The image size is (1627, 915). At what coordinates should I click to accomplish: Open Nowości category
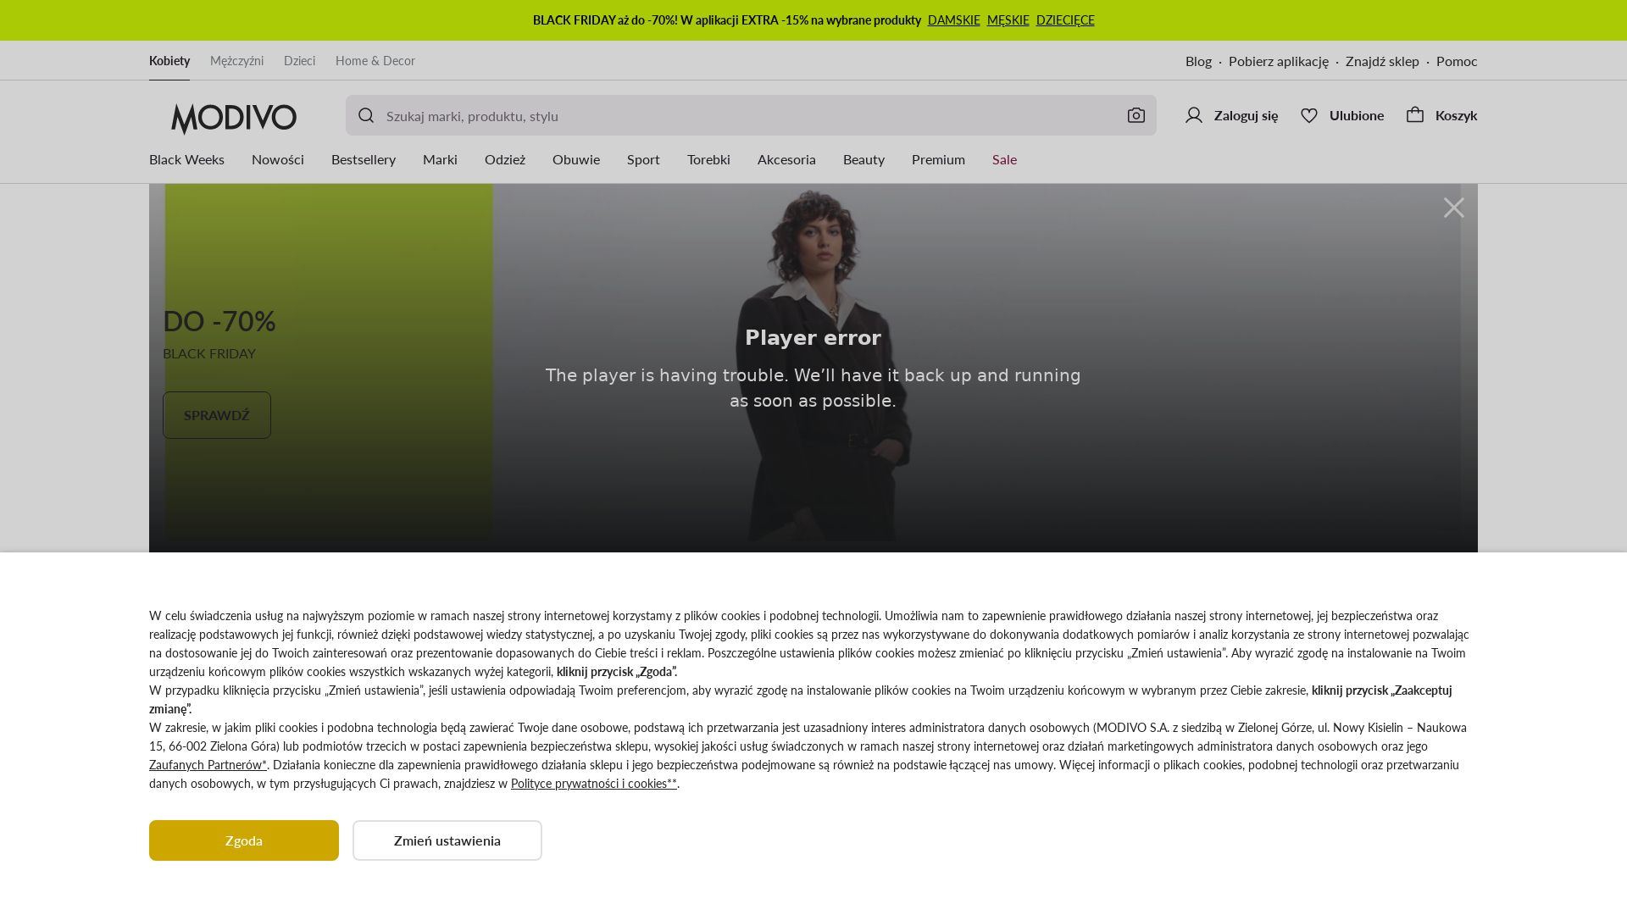point(278,159)
